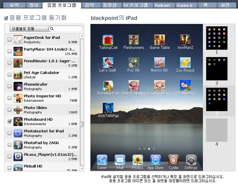Click the PhoneGrafer list icon
The image size is (238, 185).
[x=18, y=87]
